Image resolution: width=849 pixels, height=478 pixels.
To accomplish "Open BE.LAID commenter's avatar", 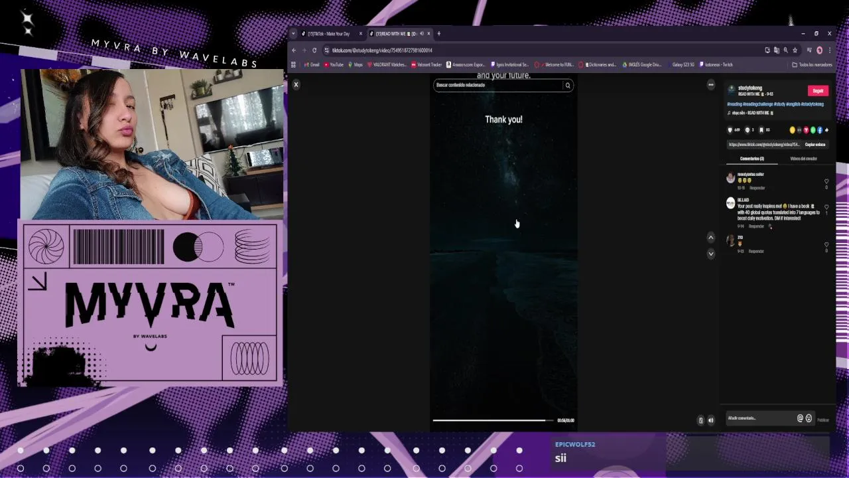I will point(730,203).
